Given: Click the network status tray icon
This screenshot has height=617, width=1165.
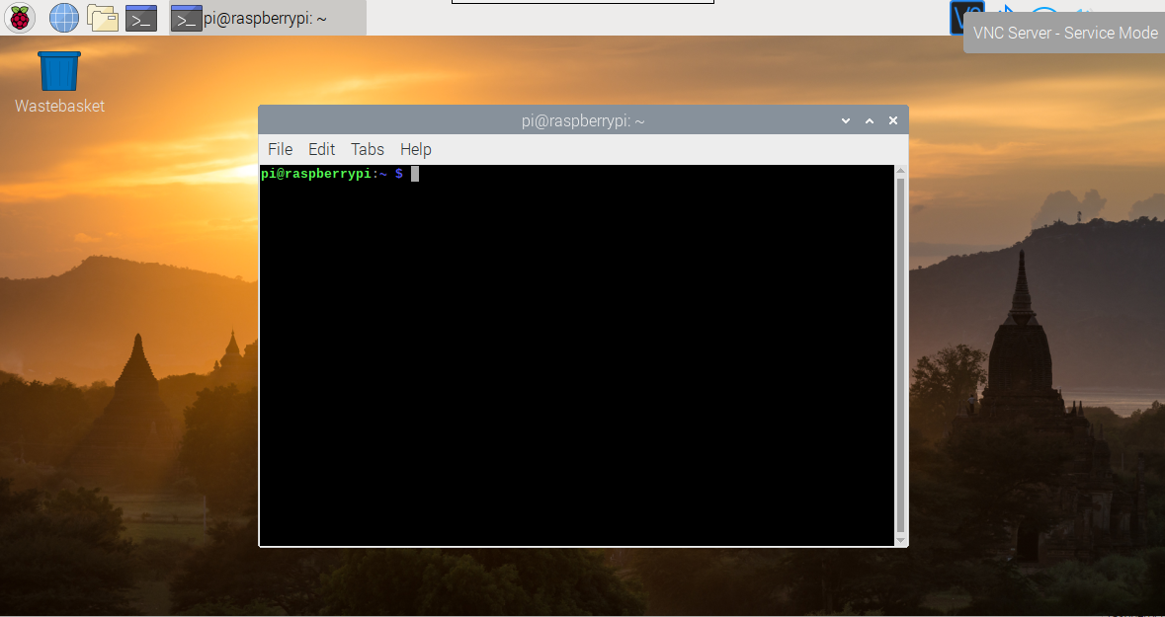Looking at the screenshot, I should 1043,12.
